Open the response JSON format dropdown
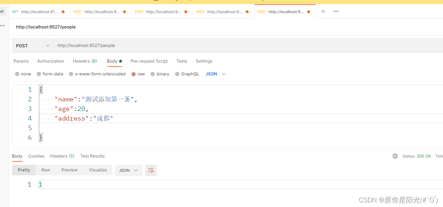The height and width of the screenshot is (207, 443). coord(128,170)
